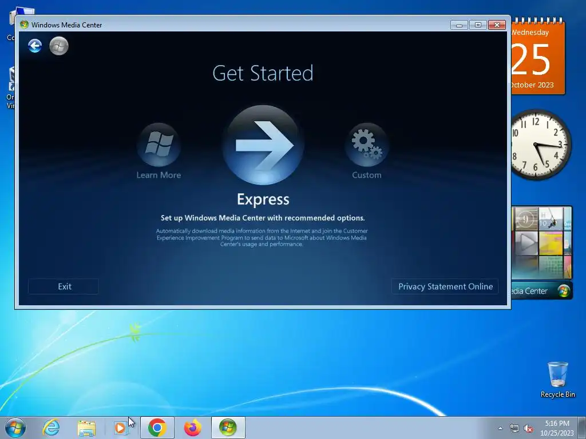Click the green Media Center start orb
586x439 pixels.
click(x=59, y=46)
